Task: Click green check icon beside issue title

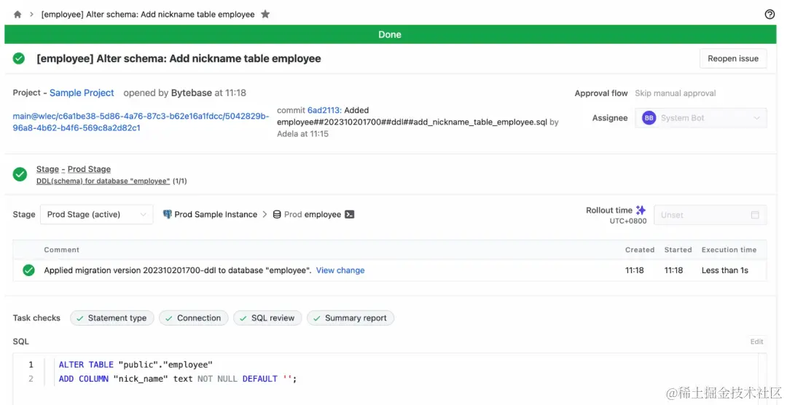Action: (19, 59)
